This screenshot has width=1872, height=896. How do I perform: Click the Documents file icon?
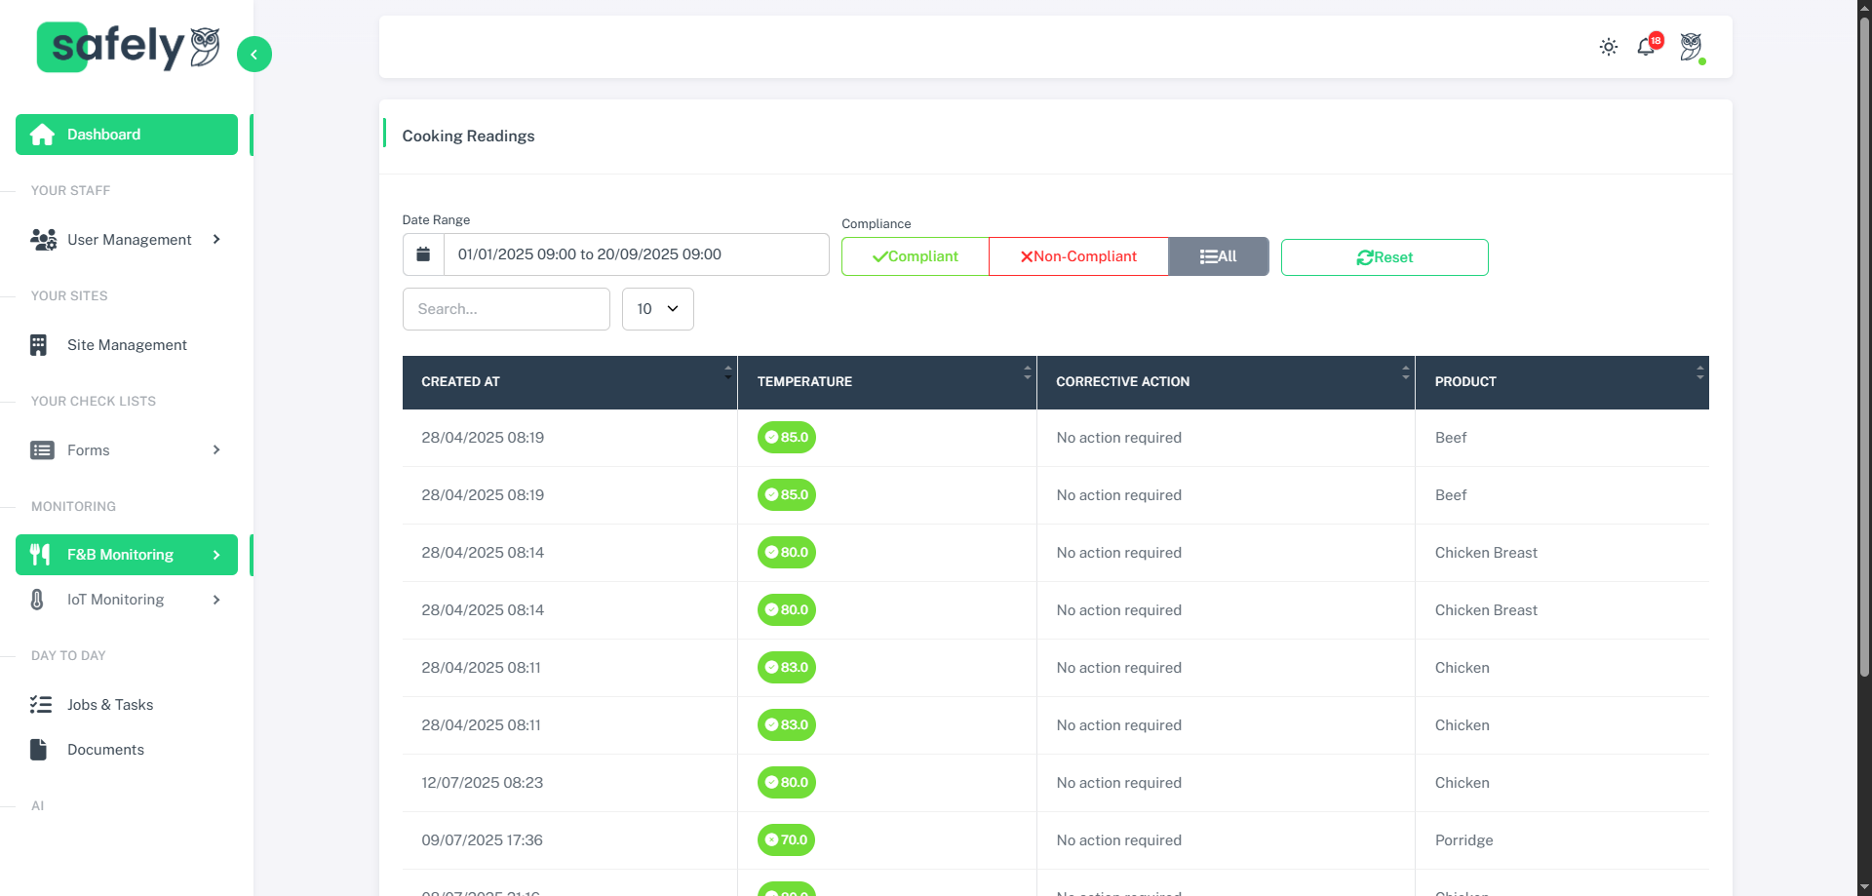(x=39, y=750)
